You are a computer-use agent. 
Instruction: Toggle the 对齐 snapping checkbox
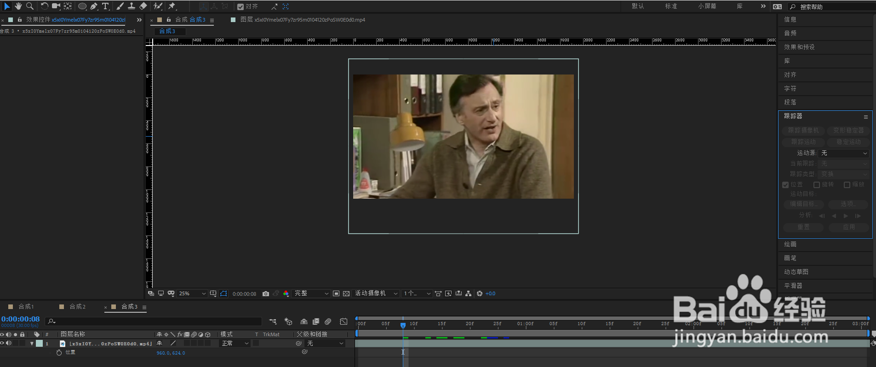(x=240, y=6)
